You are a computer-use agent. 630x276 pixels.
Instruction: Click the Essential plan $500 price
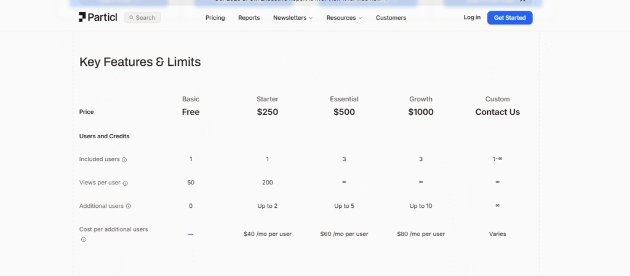(344, 112)
